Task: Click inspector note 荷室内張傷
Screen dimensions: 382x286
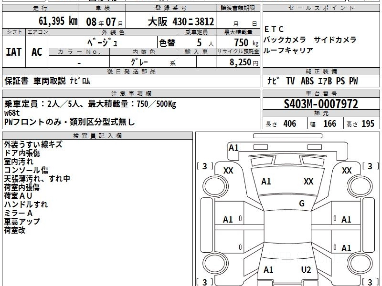Action: point(22,187)
